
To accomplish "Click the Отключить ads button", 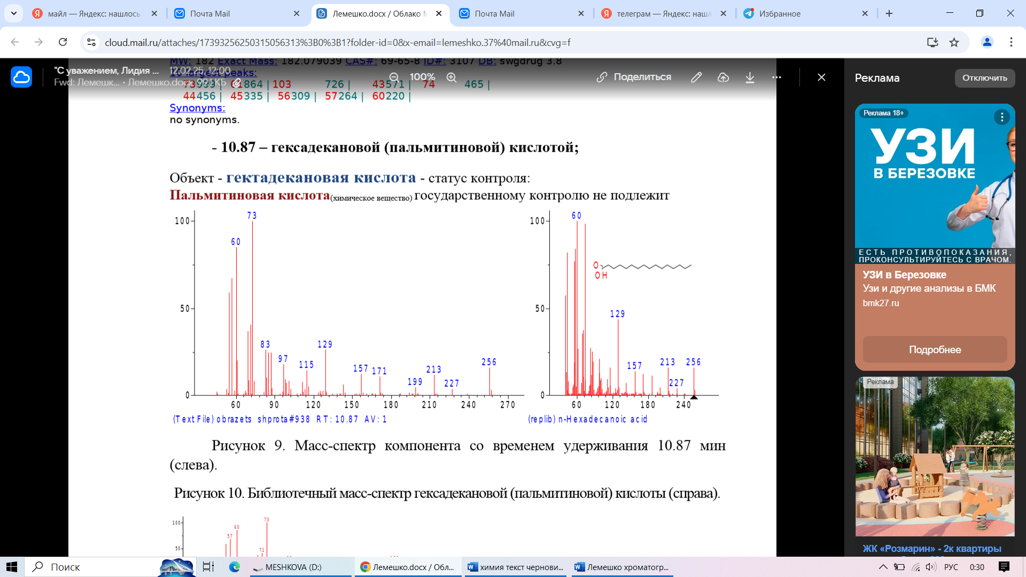I will click(x=984, y=78).
